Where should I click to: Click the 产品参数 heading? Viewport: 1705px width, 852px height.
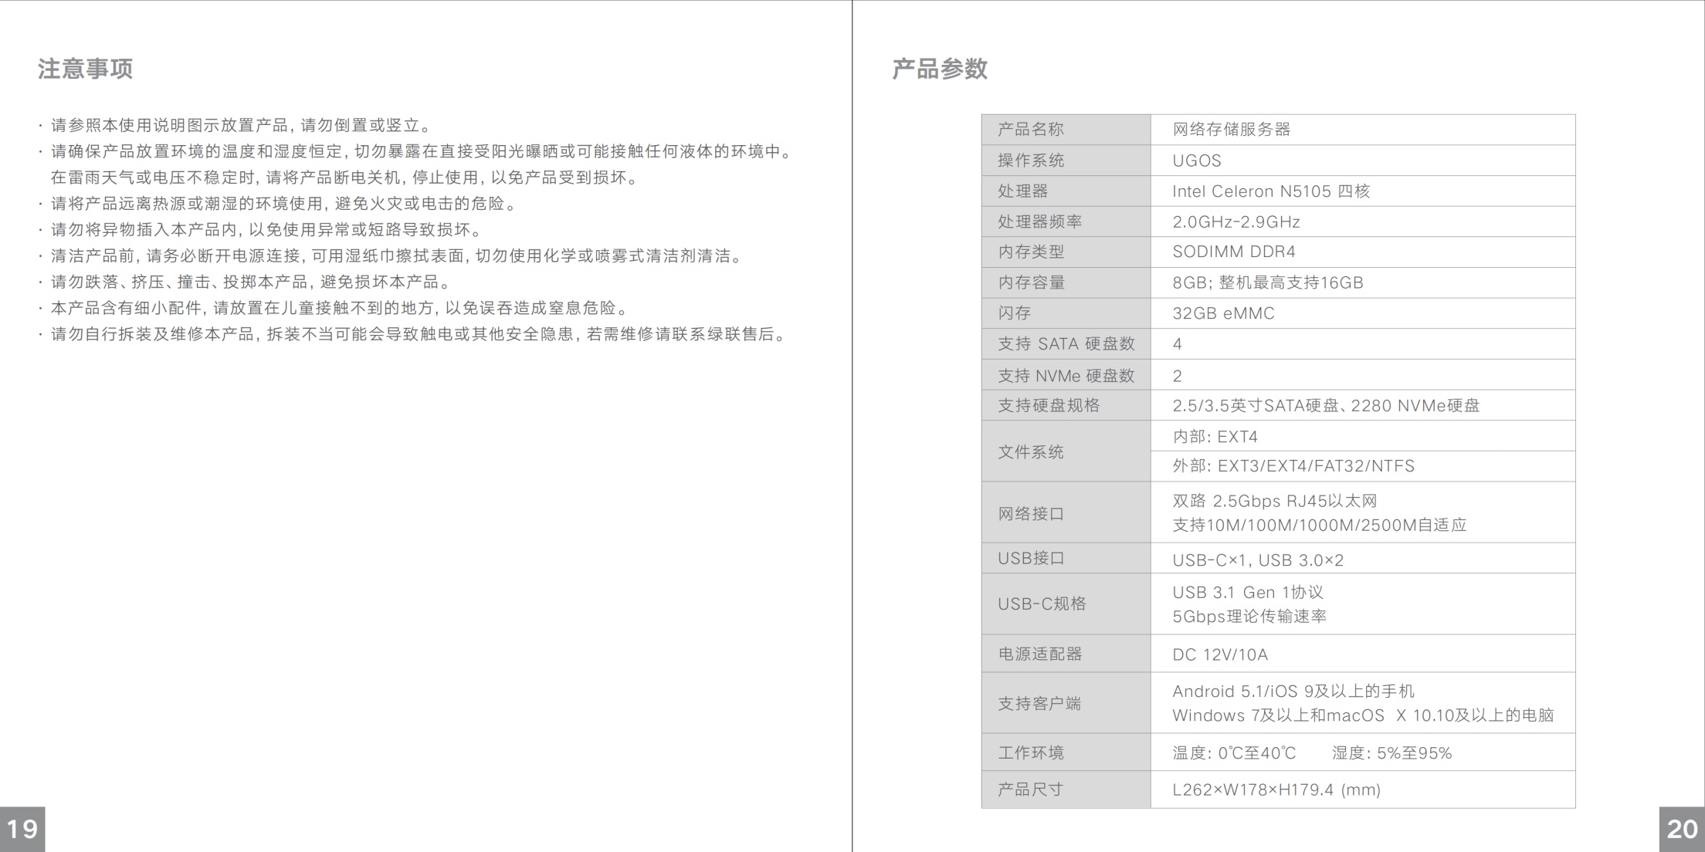click(x=939, y=69)
